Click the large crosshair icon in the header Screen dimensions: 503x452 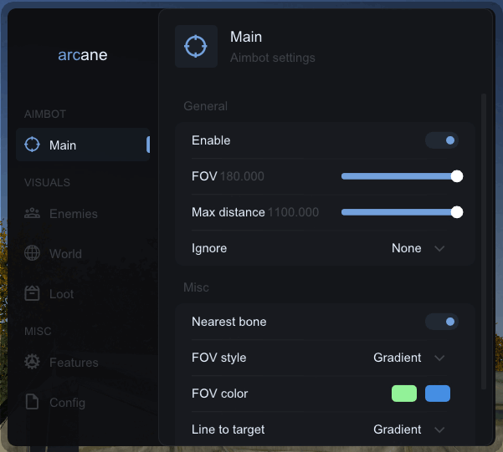pos(196,46)
